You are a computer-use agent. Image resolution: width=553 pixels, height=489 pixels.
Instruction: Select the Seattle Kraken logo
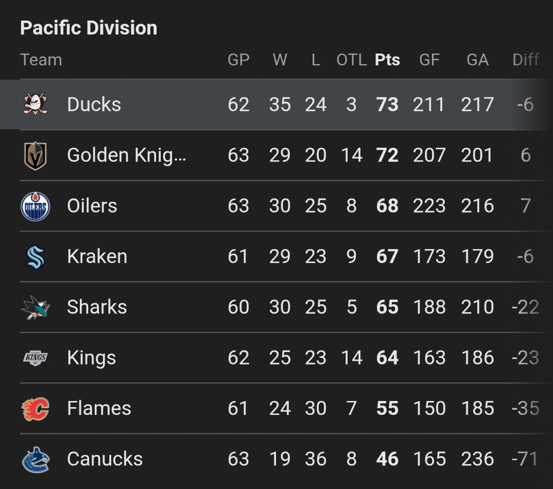point(36,257)
